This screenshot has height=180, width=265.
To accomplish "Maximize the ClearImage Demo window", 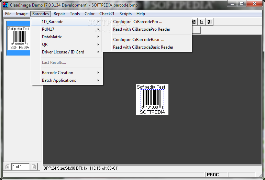I will click(242, 4).
